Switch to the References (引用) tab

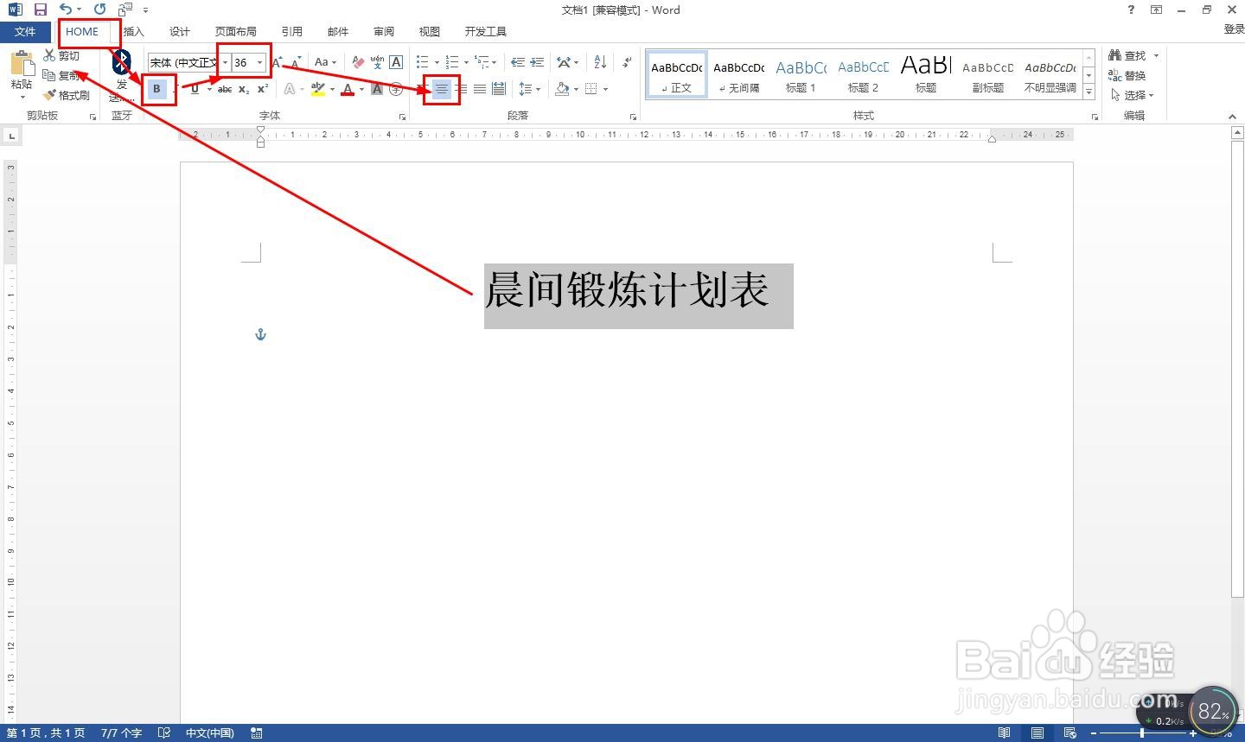point(292,31)
